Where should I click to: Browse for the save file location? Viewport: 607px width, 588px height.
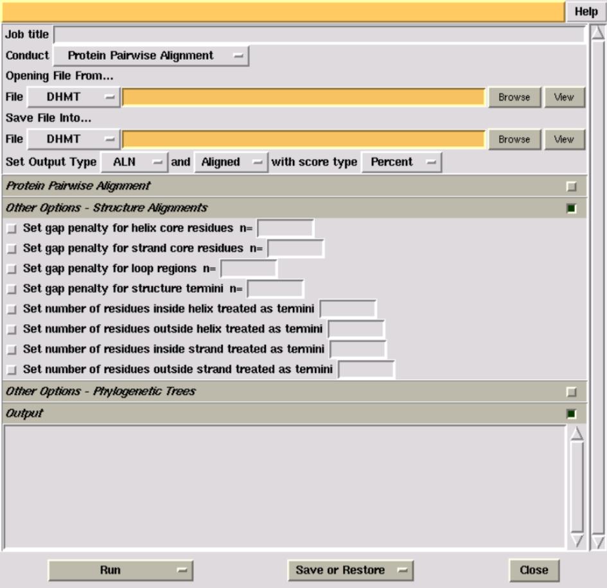(514, 139)
